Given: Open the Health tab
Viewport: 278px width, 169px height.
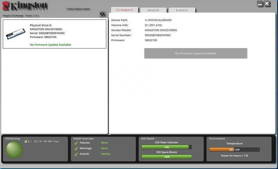Looking at the screenshot, I should (x=153, y=10).
